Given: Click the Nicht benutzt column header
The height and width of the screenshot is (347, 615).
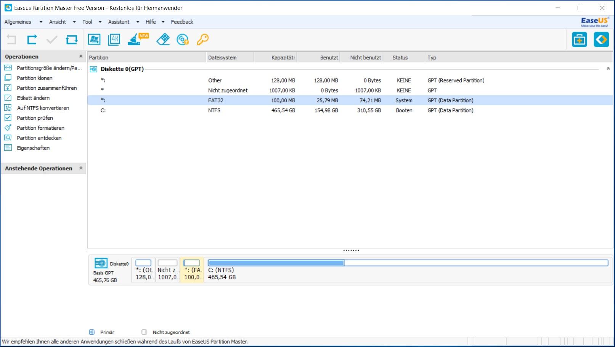Looking at the screenshot, I should click(361, 57).
